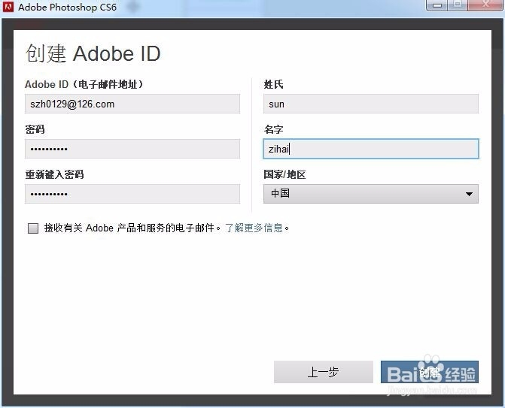Enable the Adobe email subscription checkbox
505x408 pixels.
[x=33, y=228]
